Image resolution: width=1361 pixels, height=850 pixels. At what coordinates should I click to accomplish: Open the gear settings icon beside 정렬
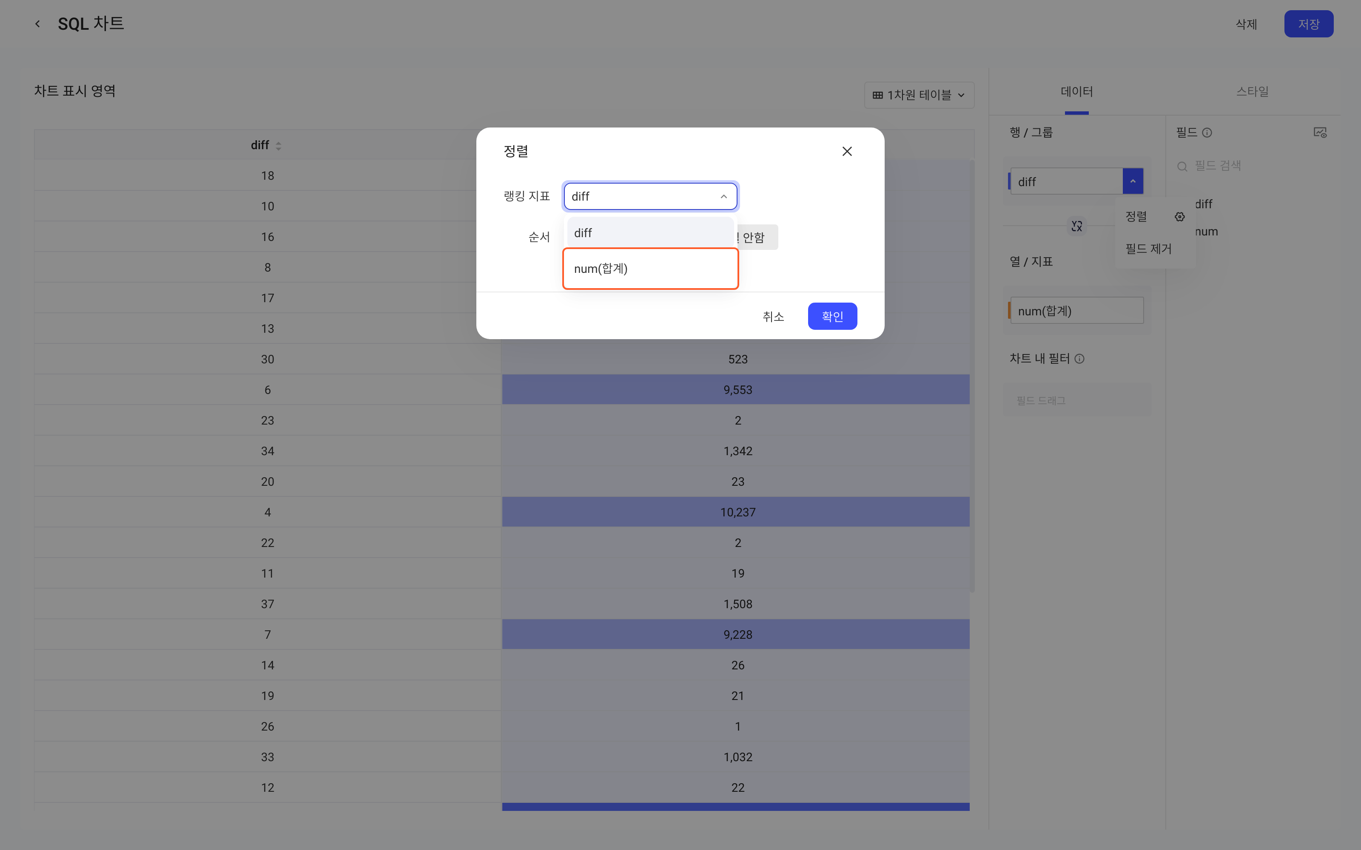[x=1180, y=216]
